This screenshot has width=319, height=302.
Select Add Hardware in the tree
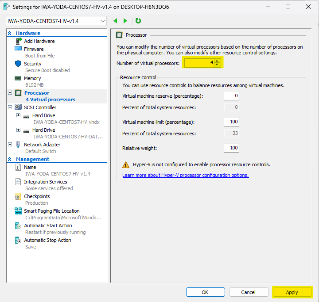pos(39,41)
